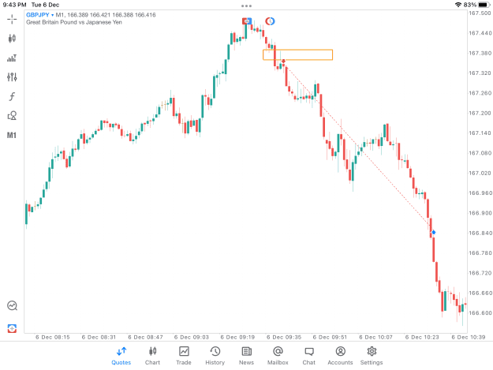Open the indicators function icon
Viewport: 493px width, 370px height.
[12, 96]
